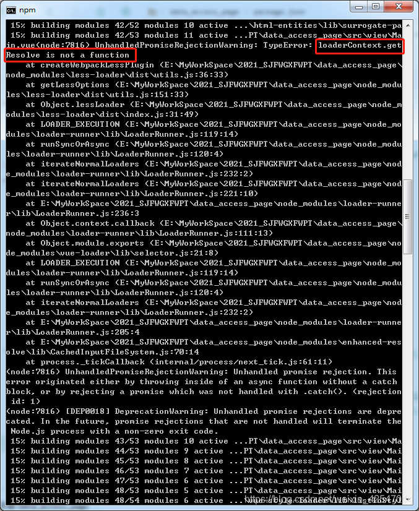Click the 'building modules 43/53' progress line

[x=204, y=441]
